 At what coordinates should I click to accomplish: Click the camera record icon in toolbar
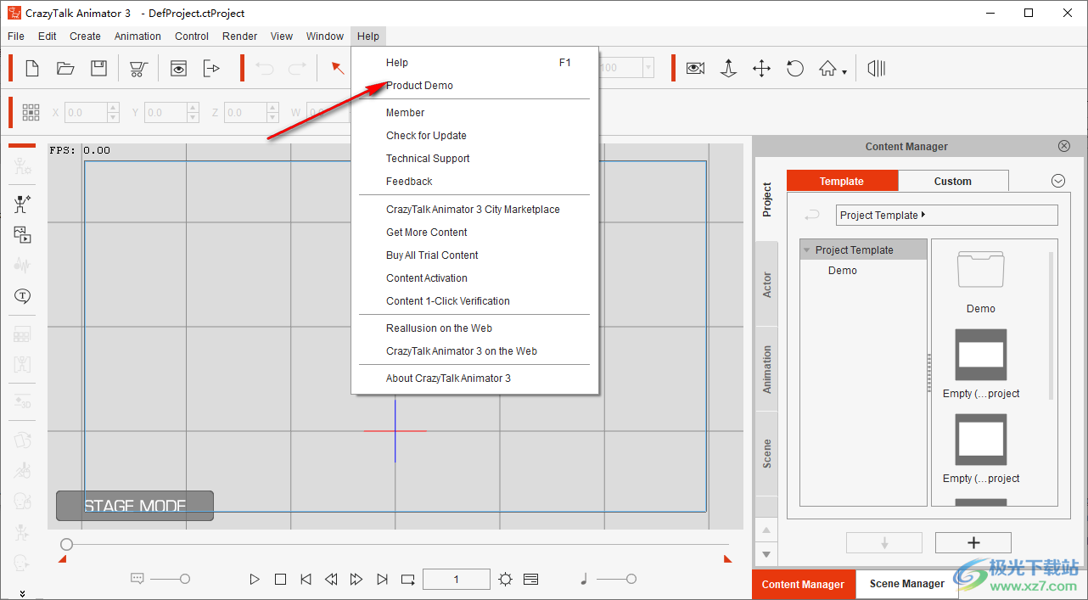tap(695, 69)
